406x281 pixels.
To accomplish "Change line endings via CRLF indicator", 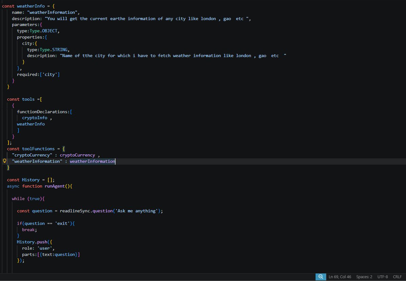I will [x=397, y=277].
